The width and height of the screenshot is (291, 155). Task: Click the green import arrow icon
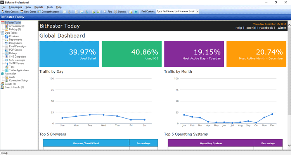(x=94, y=12)
